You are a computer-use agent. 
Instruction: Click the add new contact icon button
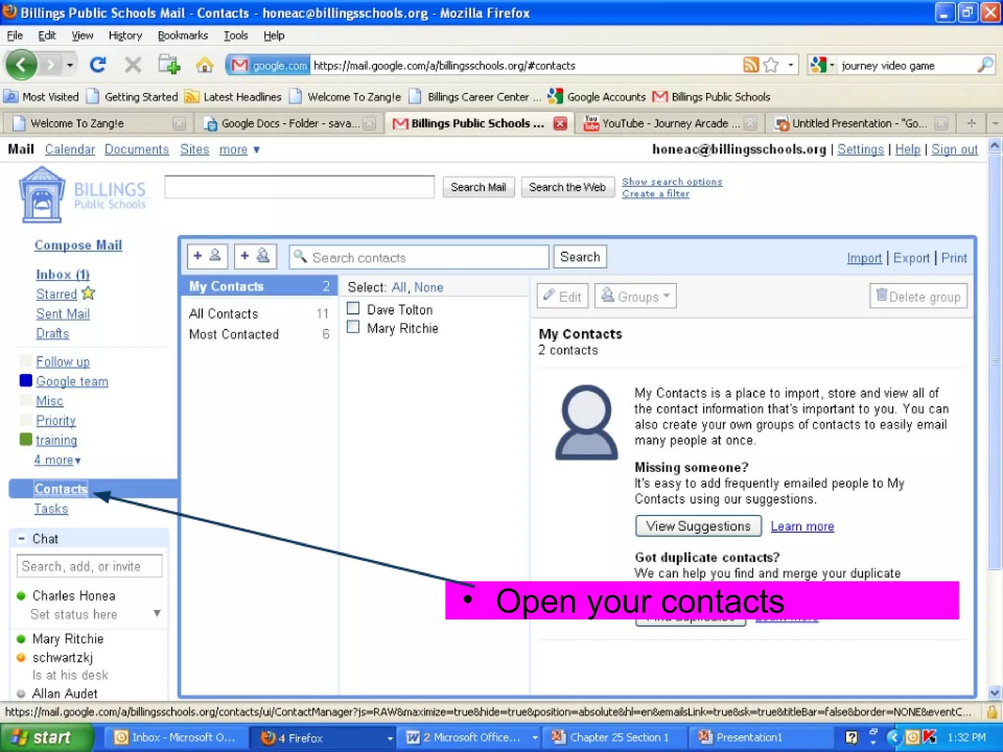[x=208, y=257]
